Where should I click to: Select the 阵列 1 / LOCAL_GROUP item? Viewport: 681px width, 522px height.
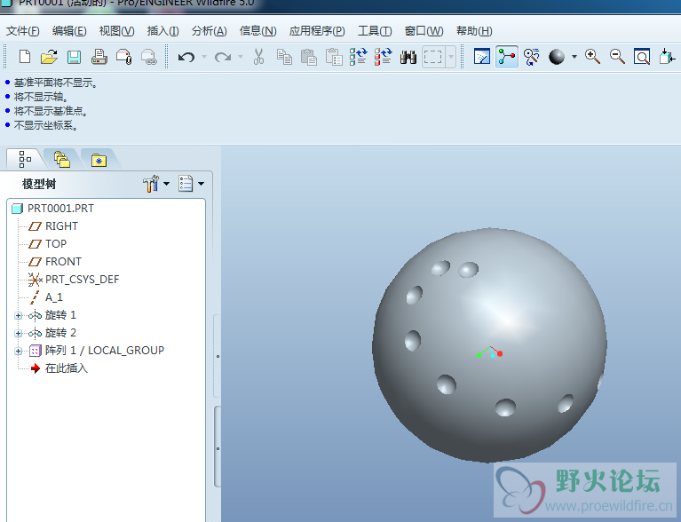click(97, 351)
